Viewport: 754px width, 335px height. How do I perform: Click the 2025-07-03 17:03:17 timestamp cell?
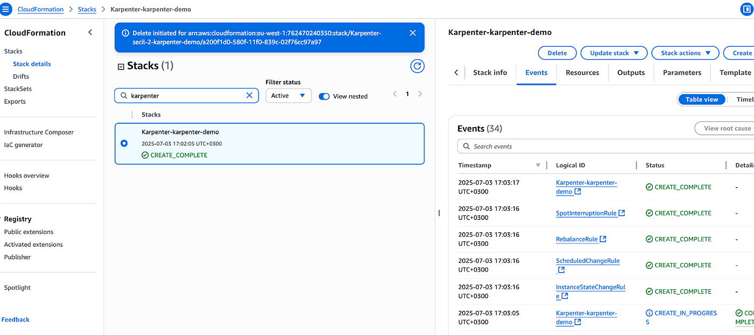[488, 187]
